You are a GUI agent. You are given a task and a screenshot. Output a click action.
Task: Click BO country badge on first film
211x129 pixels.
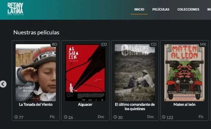point(55,44)
